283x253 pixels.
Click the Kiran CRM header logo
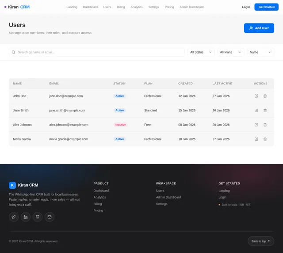17,7
